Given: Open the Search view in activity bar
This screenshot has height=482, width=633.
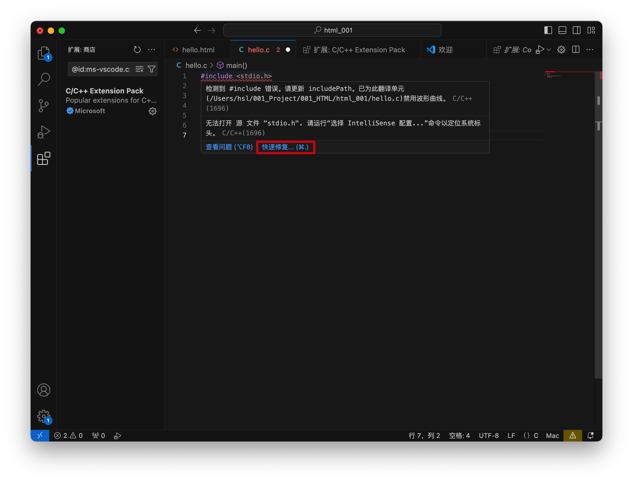Looking at the screenshot, I should click(x=43, y=79).
